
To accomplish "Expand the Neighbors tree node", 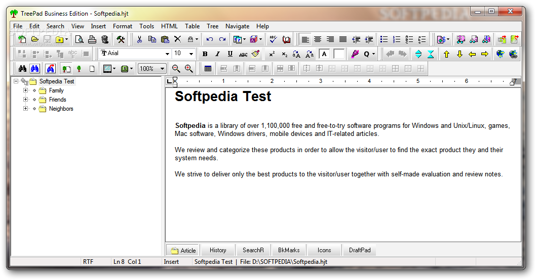I will coord(25,109).
